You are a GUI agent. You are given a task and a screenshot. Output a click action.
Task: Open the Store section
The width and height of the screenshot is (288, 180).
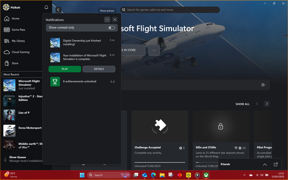pyautogui.click(x=15, y=63)
